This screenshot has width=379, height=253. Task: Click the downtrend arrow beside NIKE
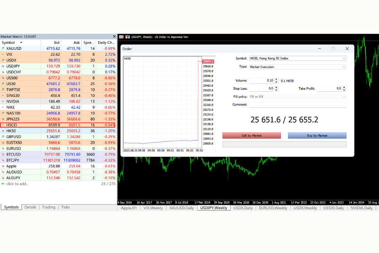tap(3, 107)
